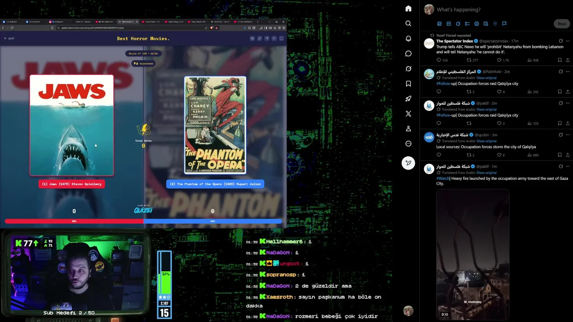Click the Post button in composer
This screenshot has width=573, height=322.
562,24
